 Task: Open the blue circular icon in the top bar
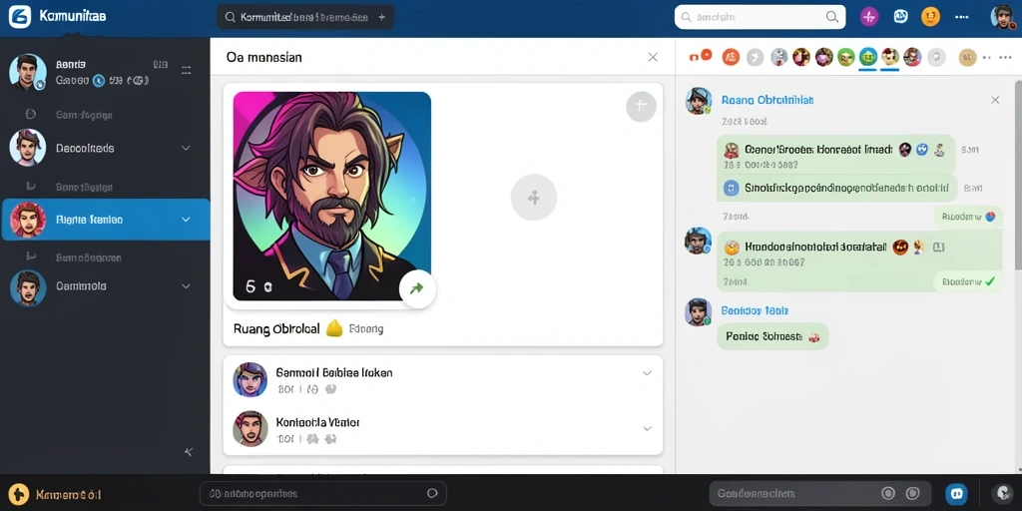901,17
